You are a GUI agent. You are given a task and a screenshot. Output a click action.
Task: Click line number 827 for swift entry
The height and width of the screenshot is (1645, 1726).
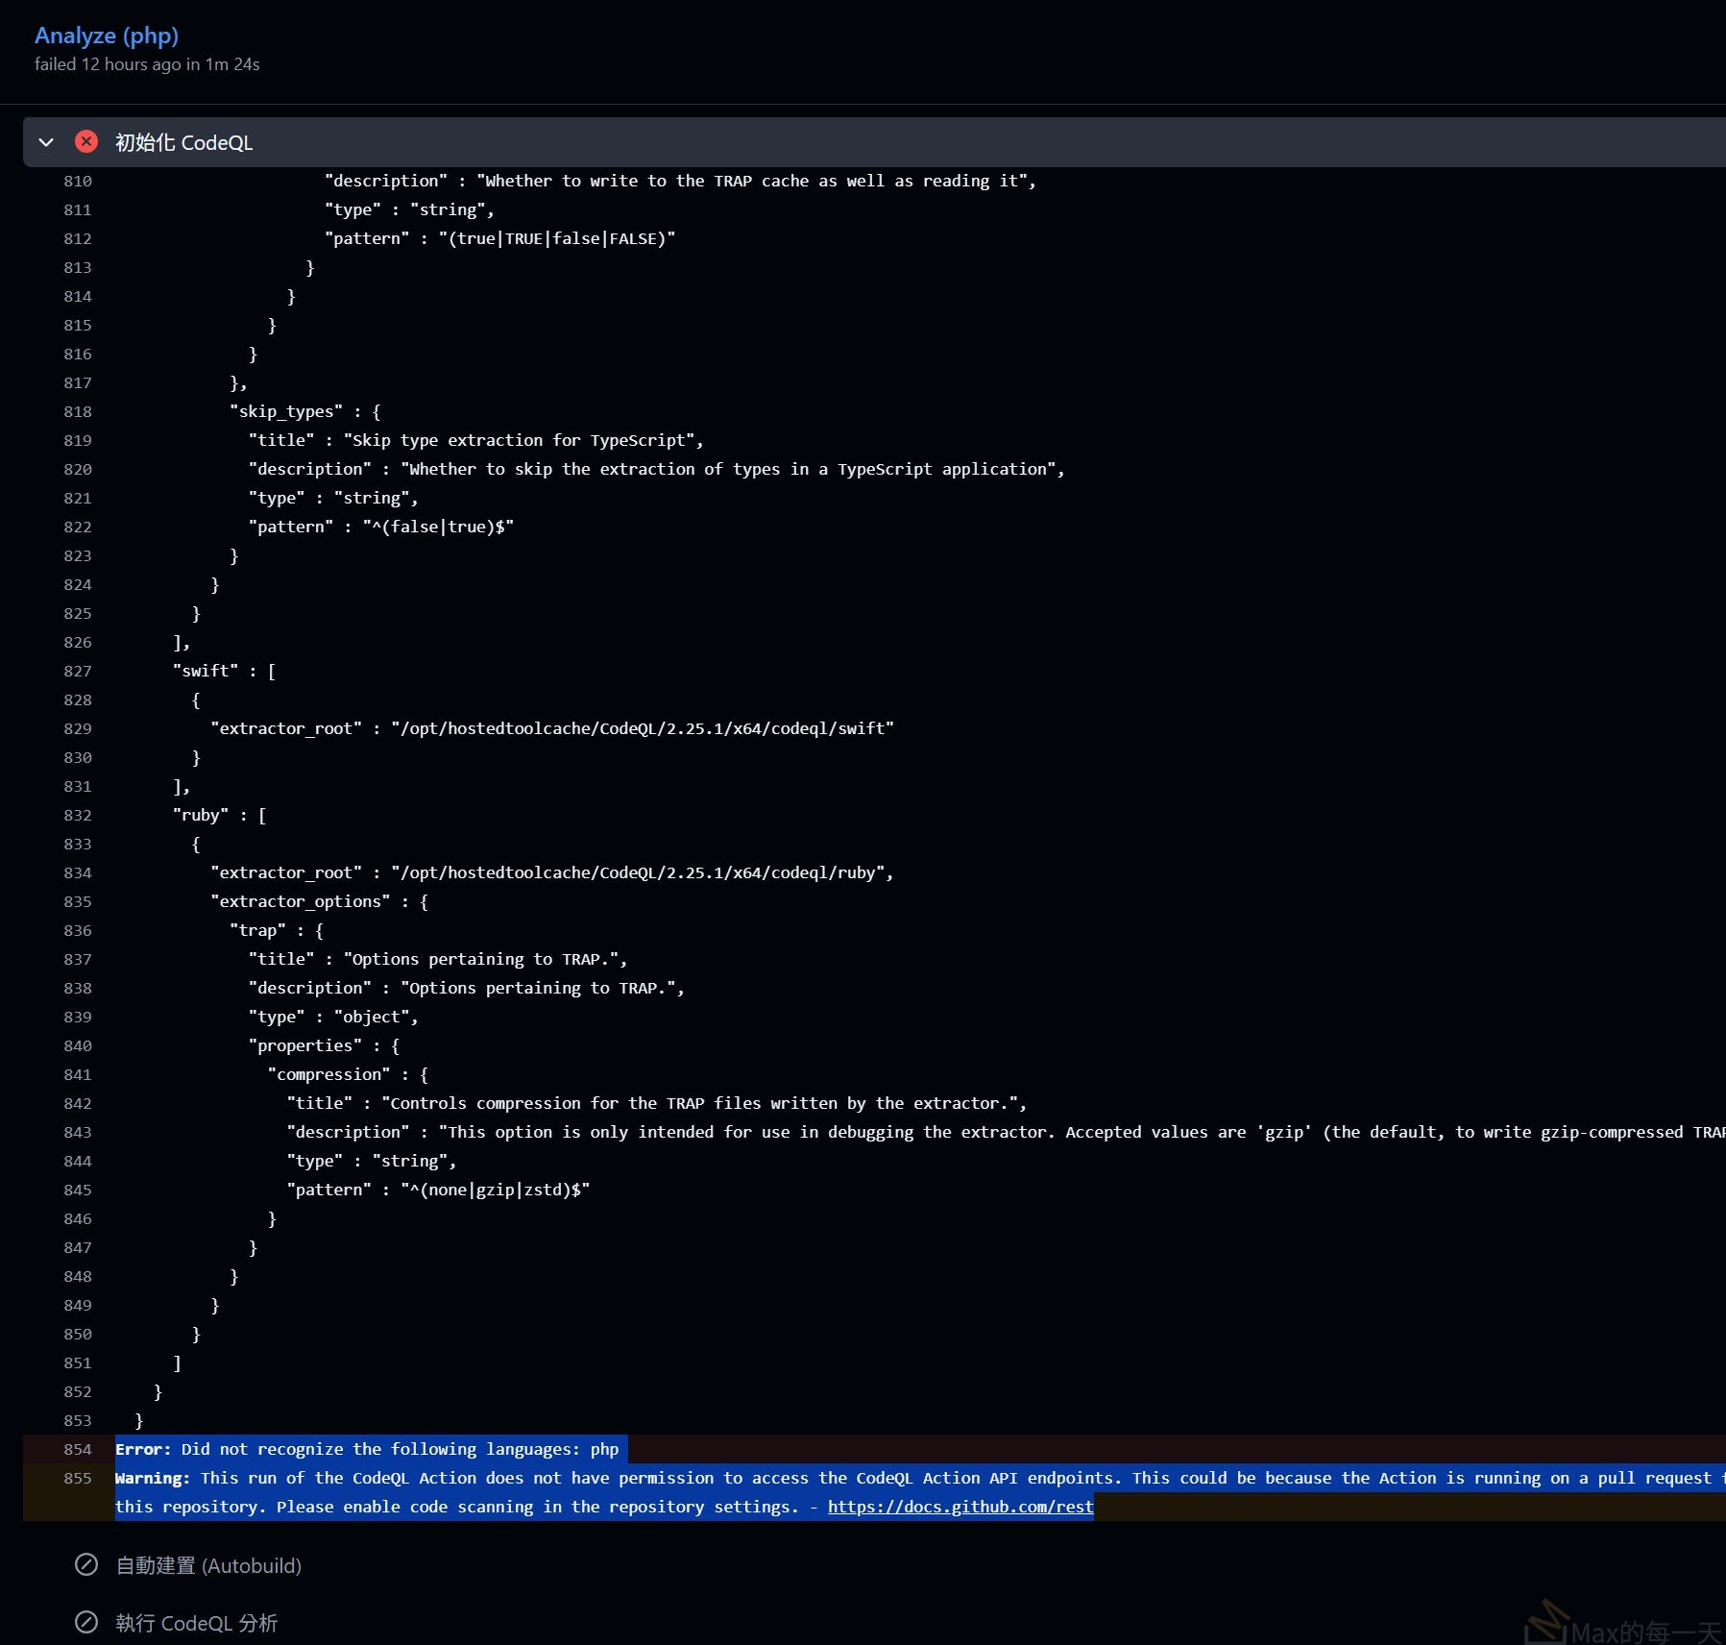pyautogui.click(x=78, y=671)
